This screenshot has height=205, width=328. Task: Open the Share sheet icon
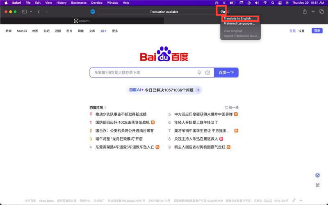[305, 11]
